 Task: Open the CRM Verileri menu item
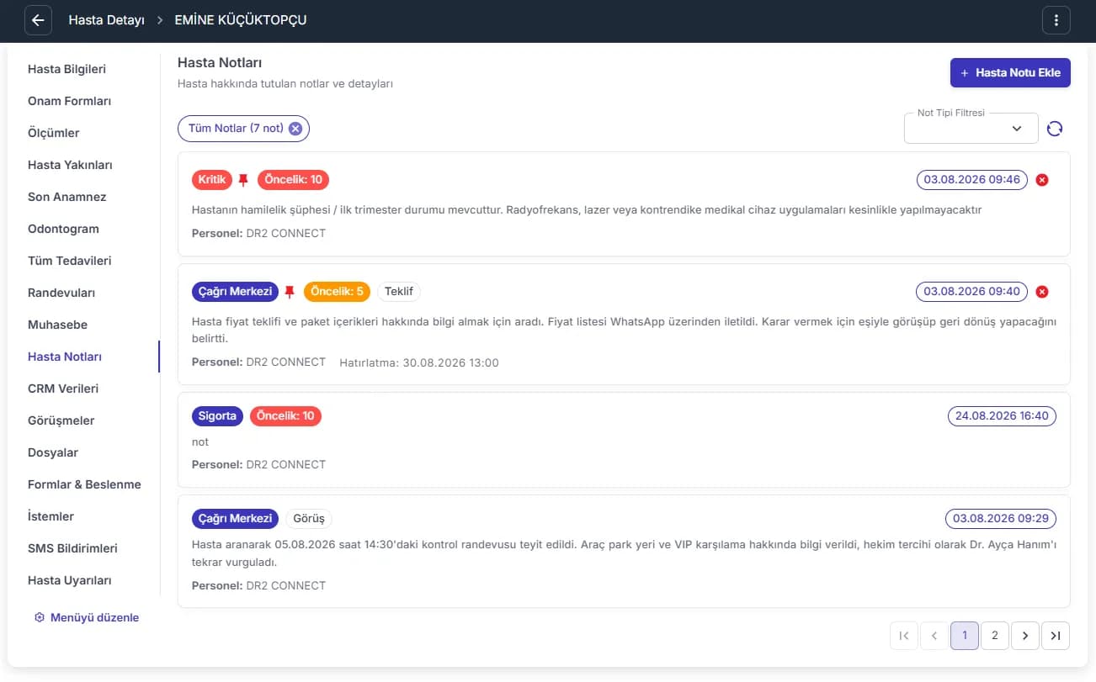point(63,389)
